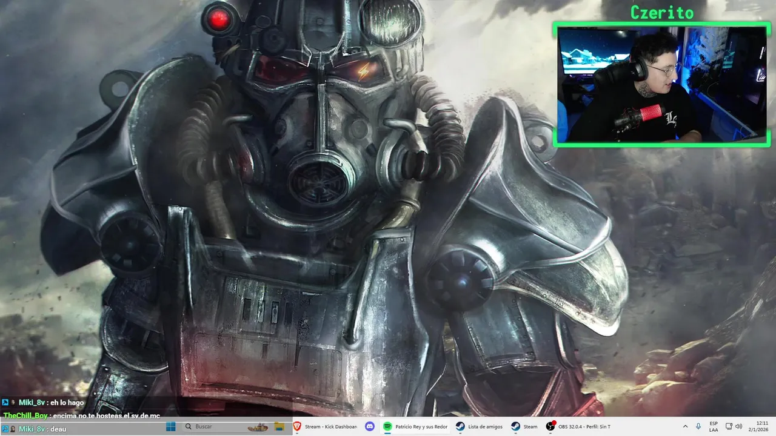Open Steam Lista de amigos window

[x=479, y=426]
